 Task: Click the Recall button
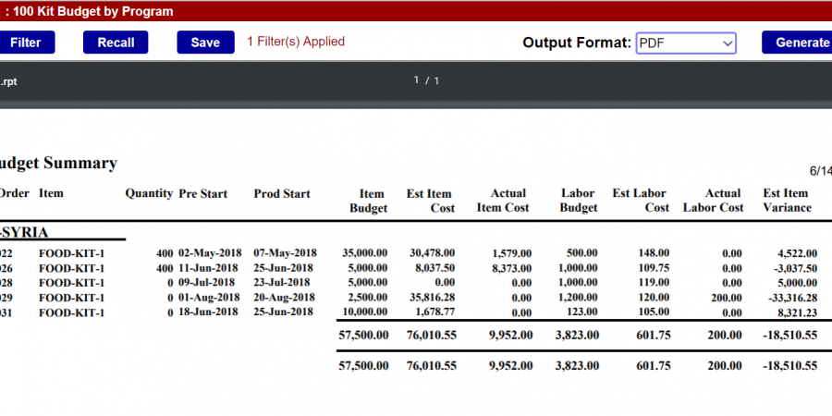point(116,43)
